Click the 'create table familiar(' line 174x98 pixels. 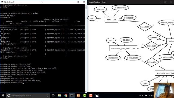17,79
